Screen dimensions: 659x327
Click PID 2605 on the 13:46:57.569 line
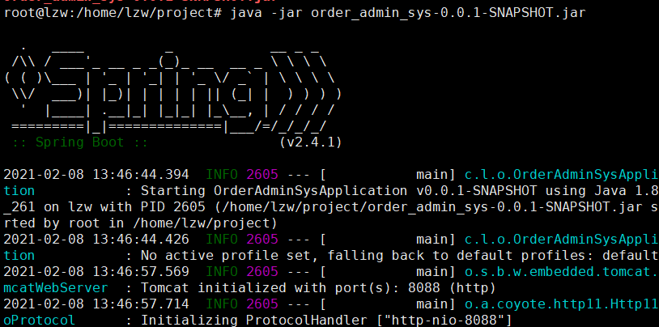(x=262, y=271)
